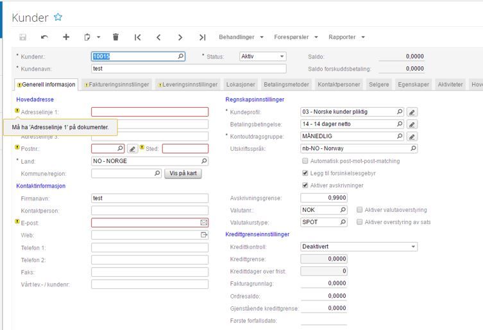Viewport: 483px width, 330px height.
Task: Click the Sted input field
Action: tap(185, 149)
